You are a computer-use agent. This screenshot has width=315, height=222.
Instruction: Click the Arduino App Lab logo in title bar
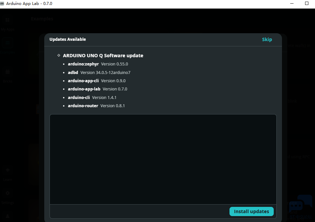click(2, 3)
